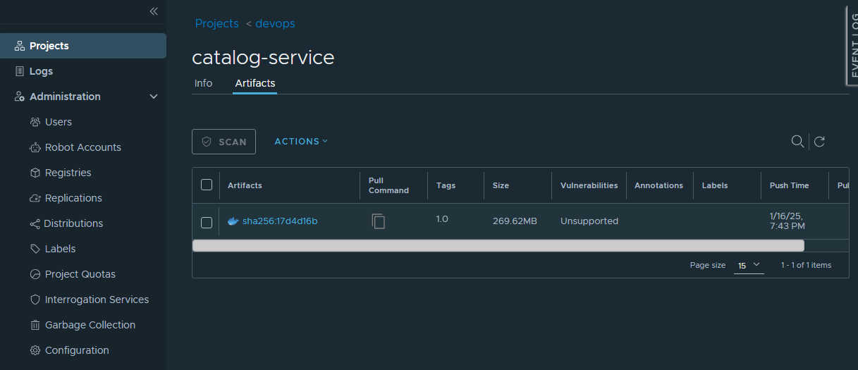
Task: Click the table's horizontal scrollbar
Action: (x=498, y=245)
